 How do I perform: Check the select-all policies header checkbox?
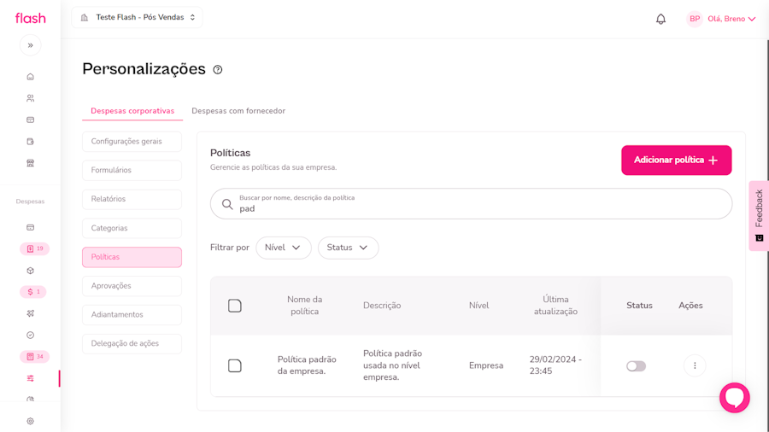[x=235, y=306]
